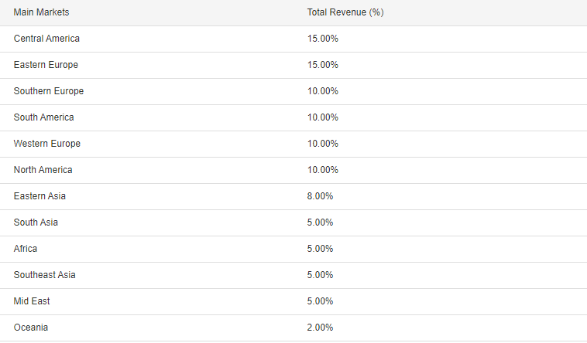The image size is (587, 343).
Task: Click the South Asia market cell
Action: click(36, 222)
